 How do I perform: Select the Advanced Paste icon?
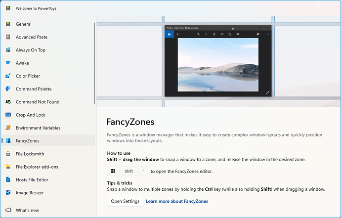pos(8,37)
